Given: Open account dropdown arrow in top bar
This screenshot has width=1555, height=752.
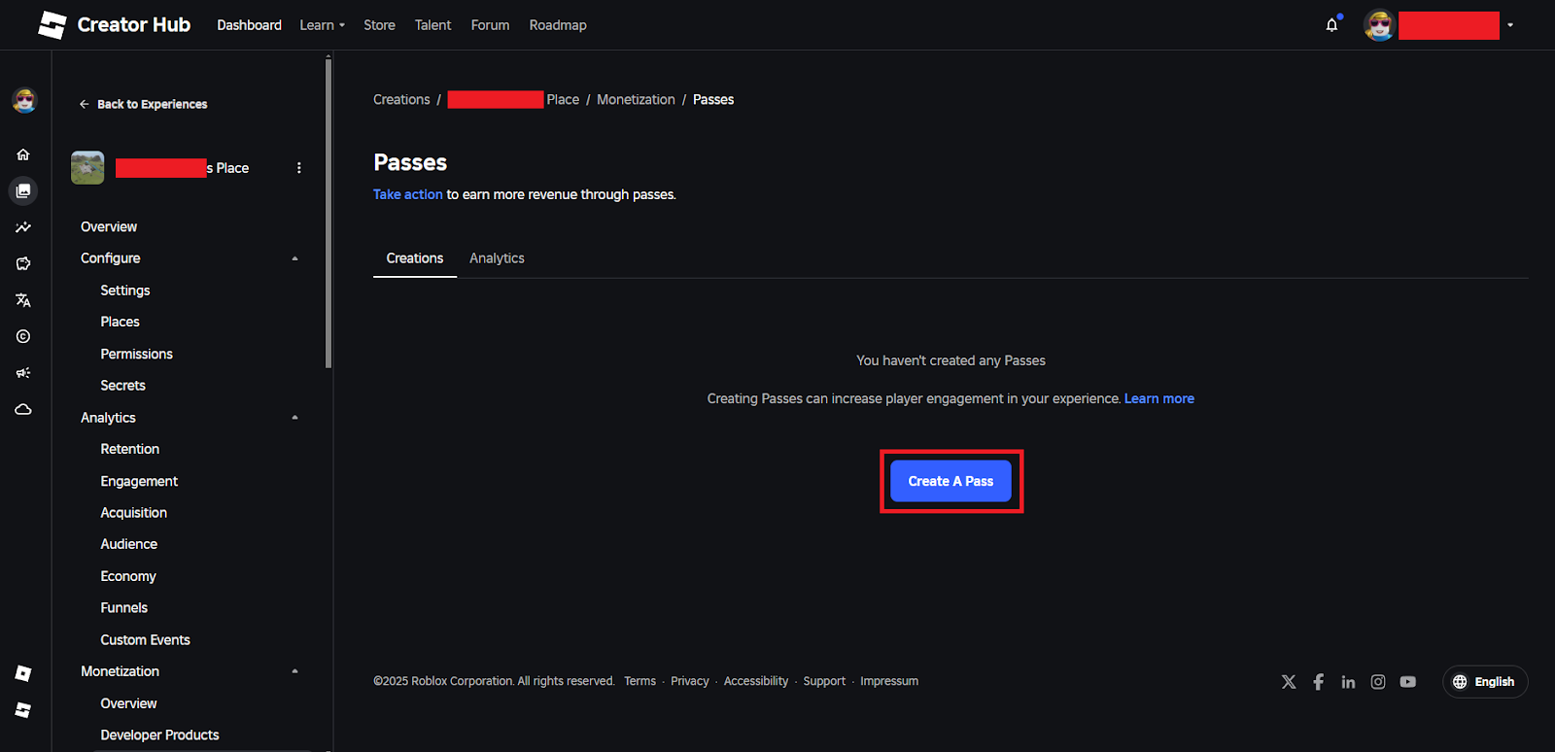Looking at the screenshot, I should [x=1510, y=25].
